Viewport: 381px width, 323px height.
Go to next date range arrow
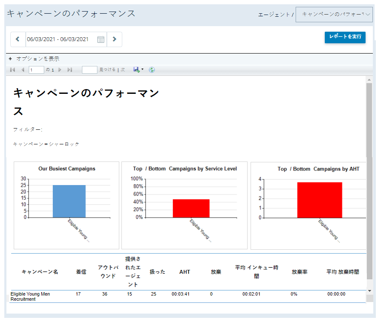[115, 39]
